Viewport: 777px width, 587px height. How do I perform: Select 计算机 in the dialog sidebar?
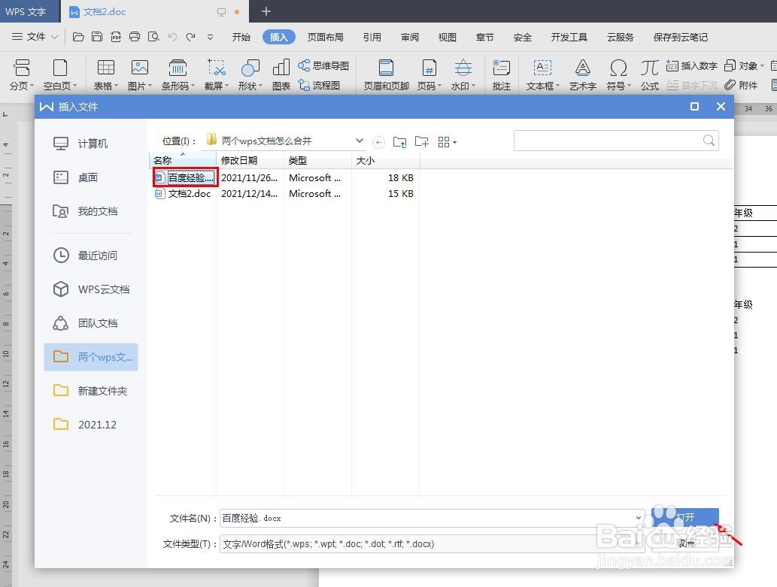(x=91, y=144)
